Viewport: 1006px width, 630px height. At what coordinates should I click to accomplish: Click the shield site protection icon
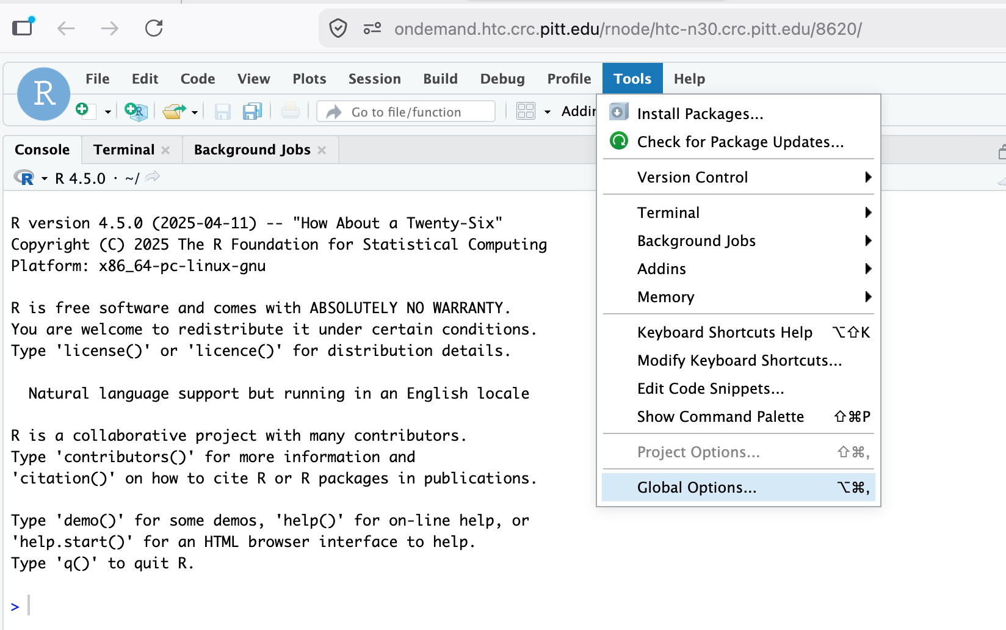click(338, 28)
